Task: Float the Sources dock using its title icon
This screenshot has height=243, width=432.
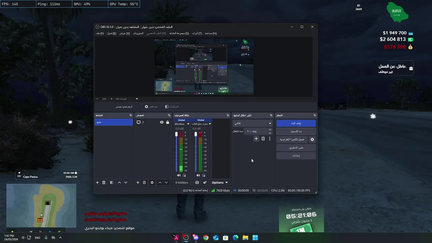Action: pos(169,115)
